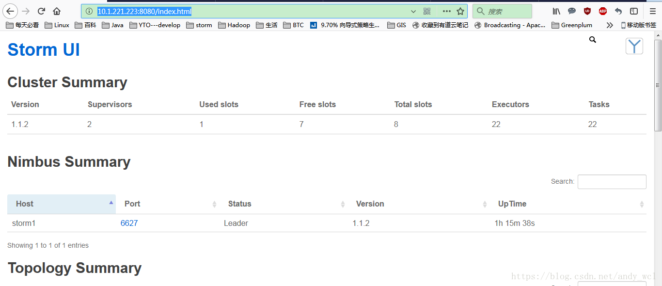Toggle the browser sidebar
Viewport: 662px width, 286px height.
click(634, 11)
